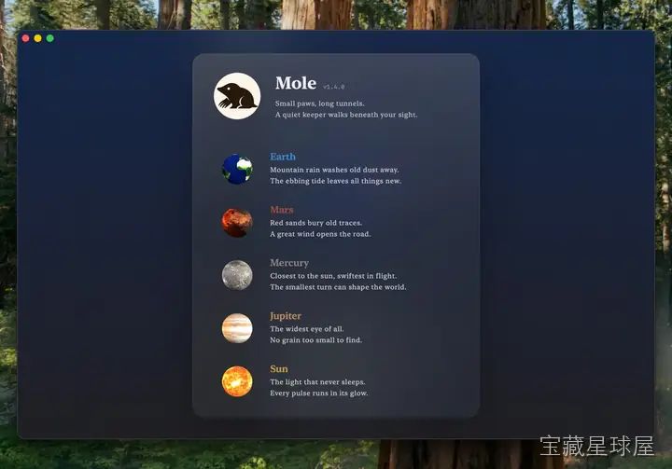Screen dimensions: 672x469
Task: Open the Mercury heading
Action: (289, 263)
